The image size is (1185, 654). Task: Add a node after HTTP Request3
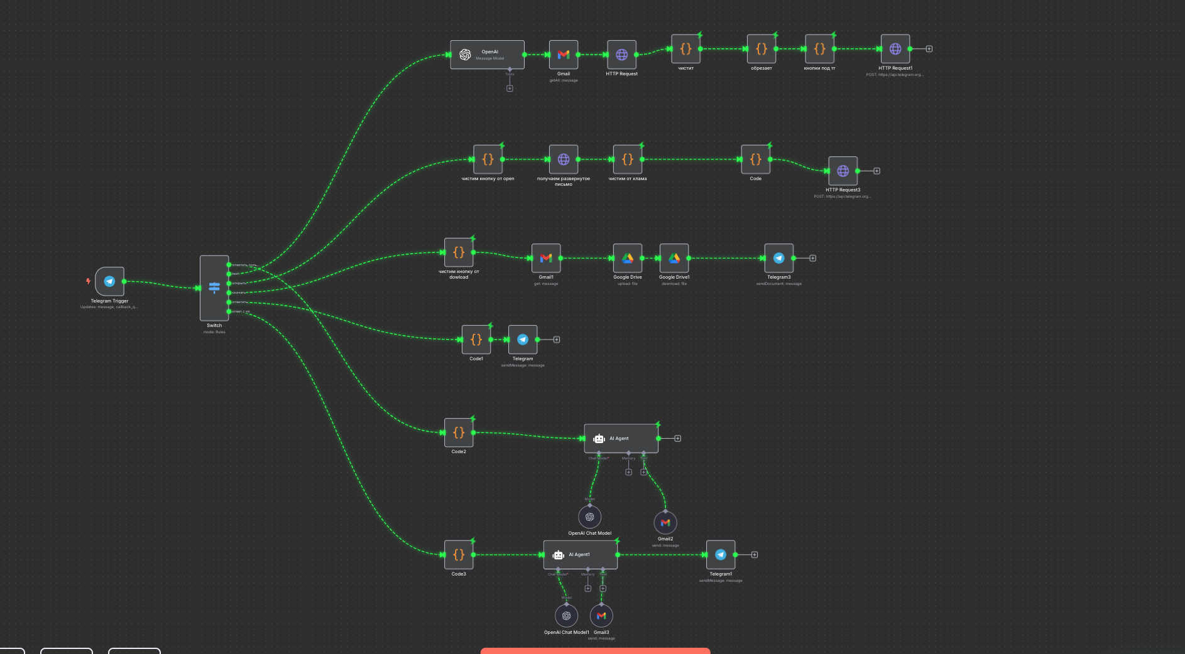(x=877, y=171)
